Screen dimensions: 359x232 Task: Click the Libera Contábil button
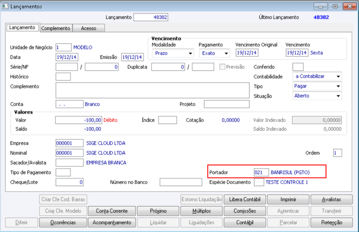245,200
